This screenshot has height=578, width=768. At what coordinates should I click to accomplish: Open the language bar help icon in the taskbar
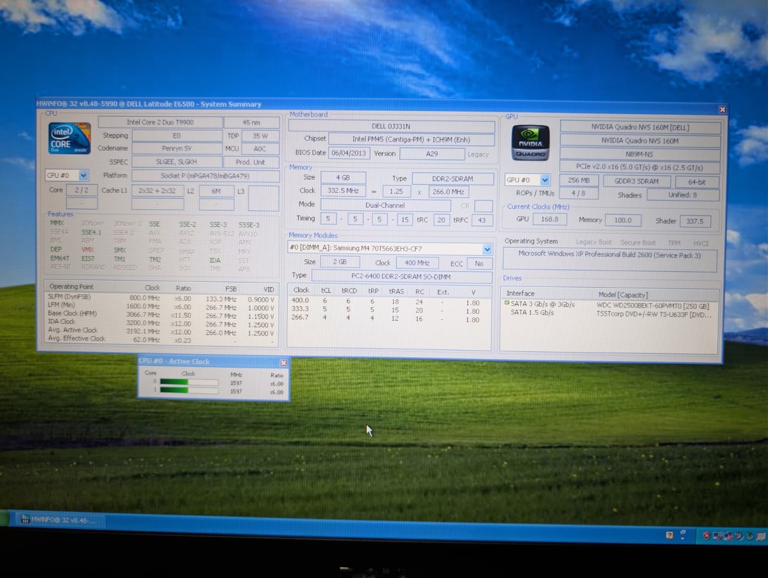[x=669, y=535]
